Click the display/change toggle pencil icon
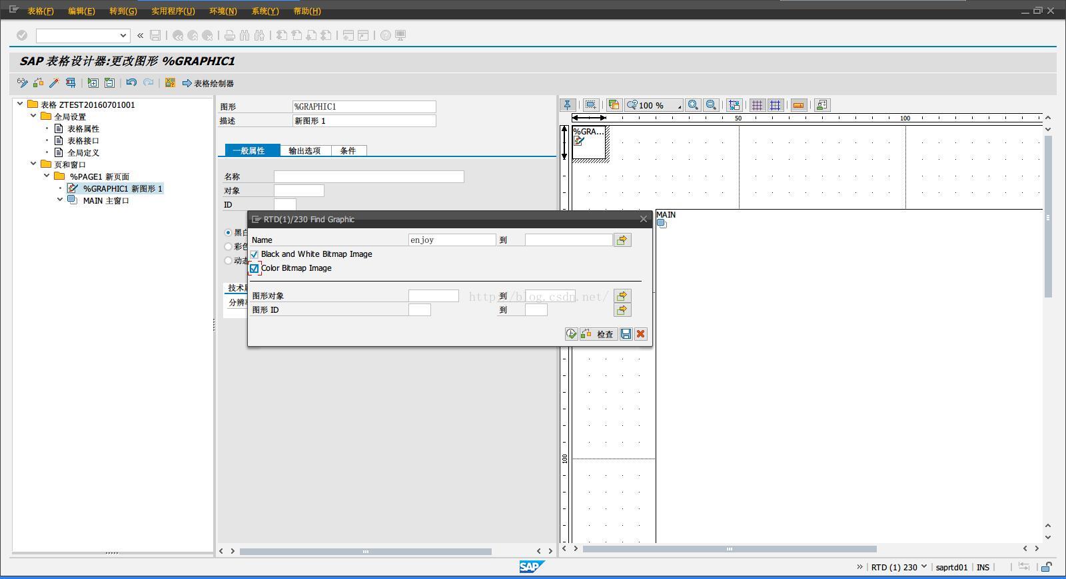This screenshot has height=579, width=1066. [22, 83]
